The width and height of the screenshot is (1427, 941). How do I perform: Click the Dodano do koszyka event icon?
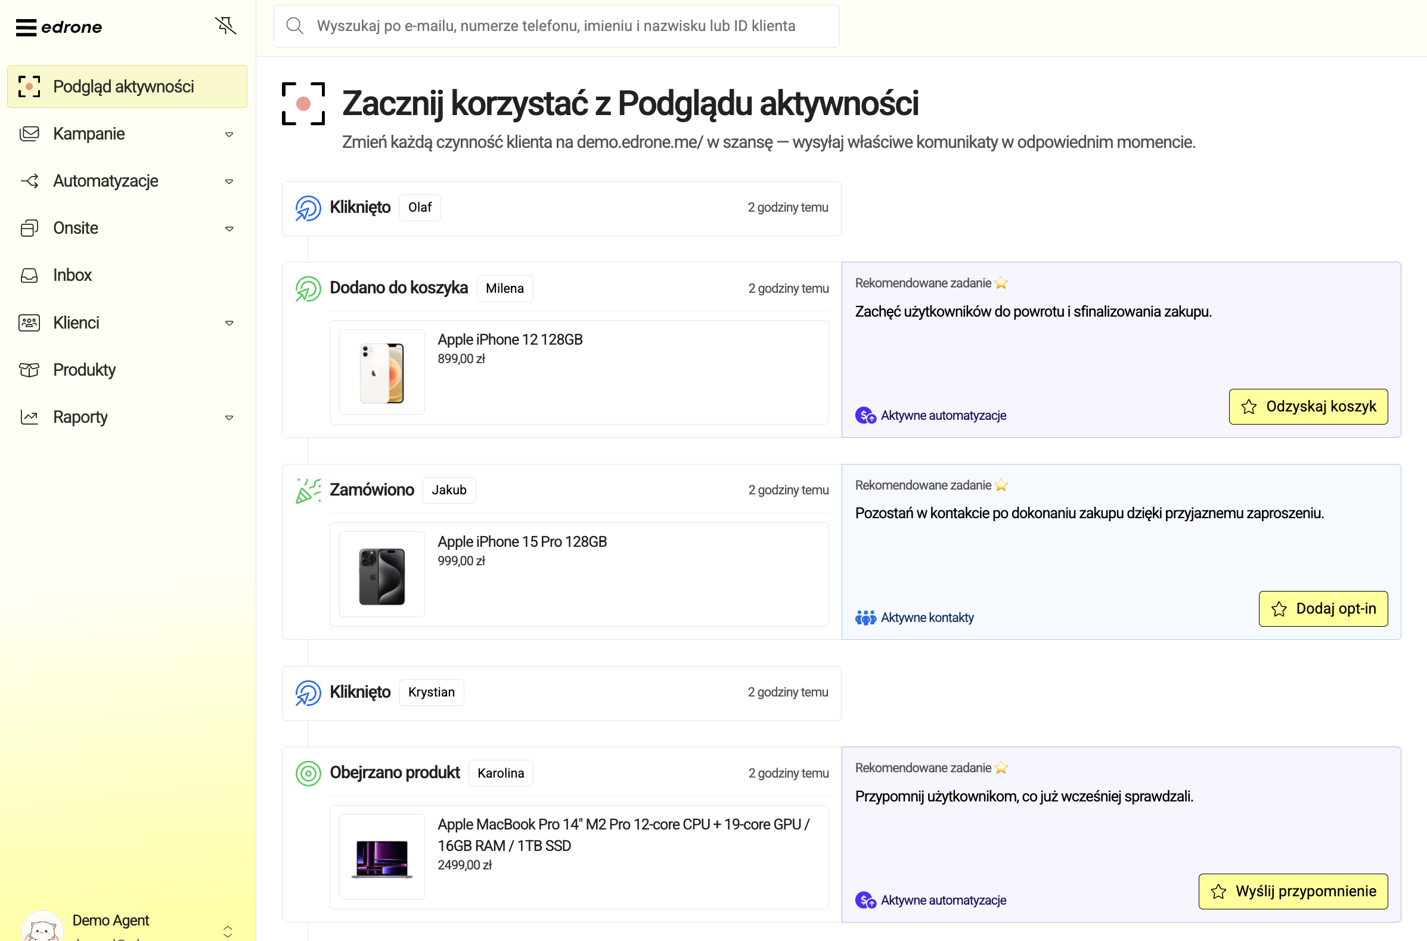308,289
